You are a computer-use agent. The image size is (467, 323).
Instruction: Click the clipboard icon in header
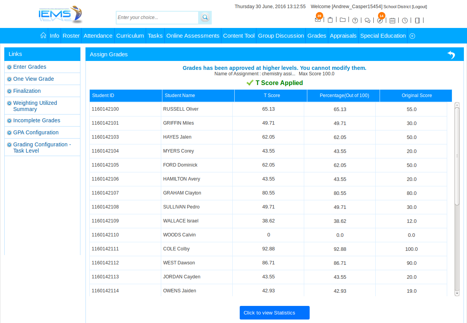(x=330, y=20)
